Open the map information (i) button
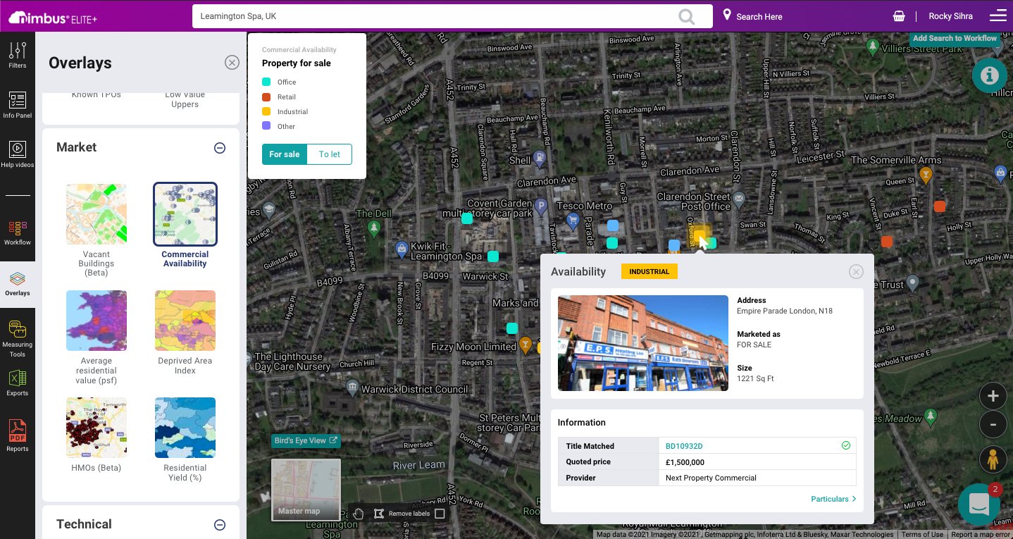This screenshot has width=1013, height=539. (x=990, y=75)
